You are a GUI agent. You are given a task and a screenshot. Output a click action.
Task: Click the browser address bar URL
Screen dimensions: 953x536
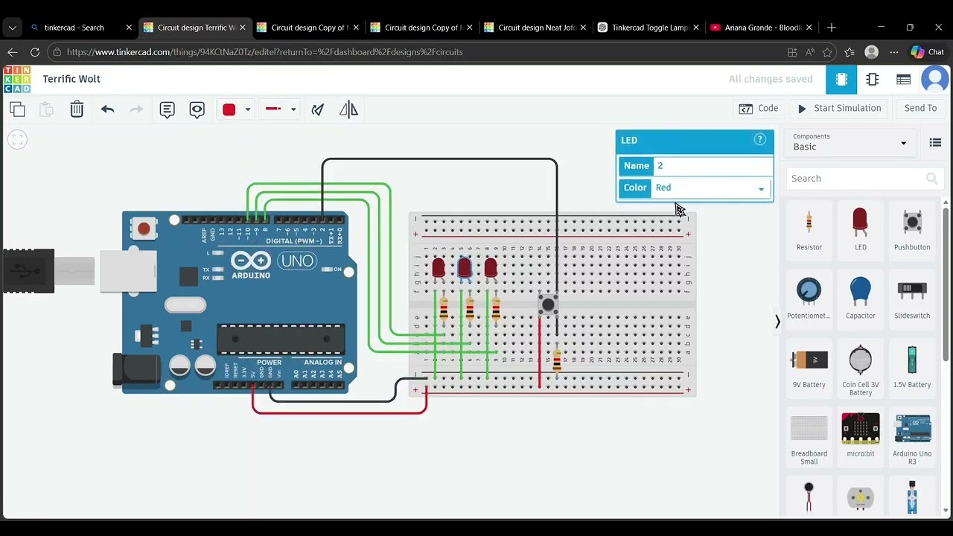tap(264, 52)
